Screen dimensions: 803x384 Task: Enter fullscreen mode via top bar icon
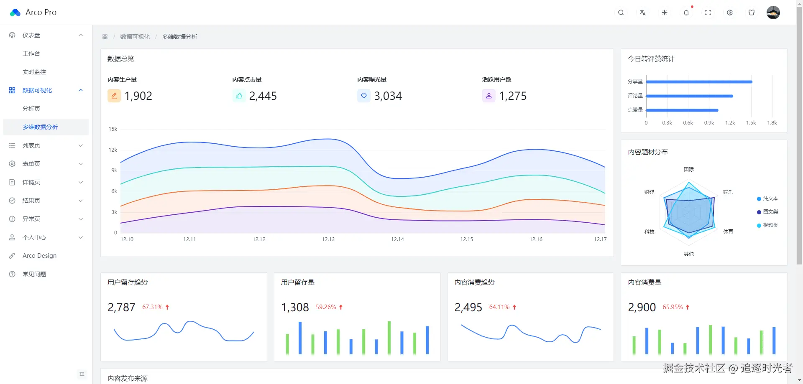(708, 13)
